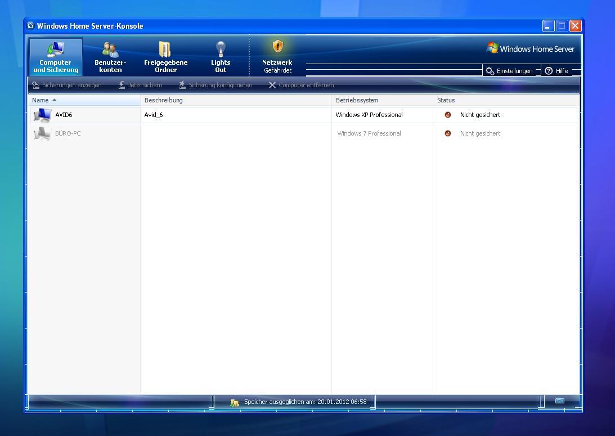The width and height of the screenshot is (615, 436).
Task: Click Sicherungen anzeigen in toolbar
Action: tap(67, 85)
